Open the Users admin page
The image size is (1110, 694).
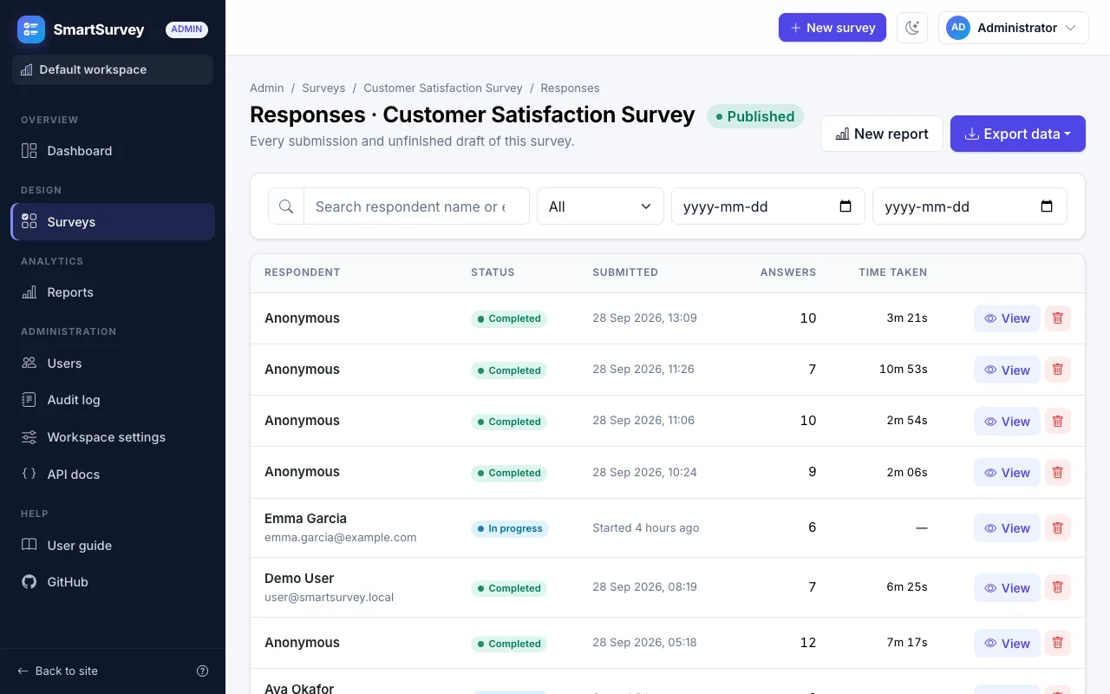pyautogui.click(x=113, y=363)
